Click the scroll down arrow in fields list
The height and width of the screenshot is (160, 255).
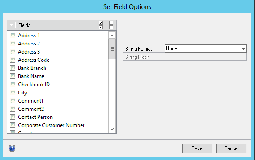(112, 129)
